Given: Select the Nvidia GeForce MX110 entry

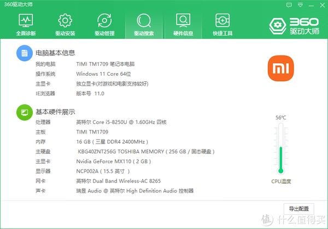Looking at the screenshot, I should coord(114,161).
